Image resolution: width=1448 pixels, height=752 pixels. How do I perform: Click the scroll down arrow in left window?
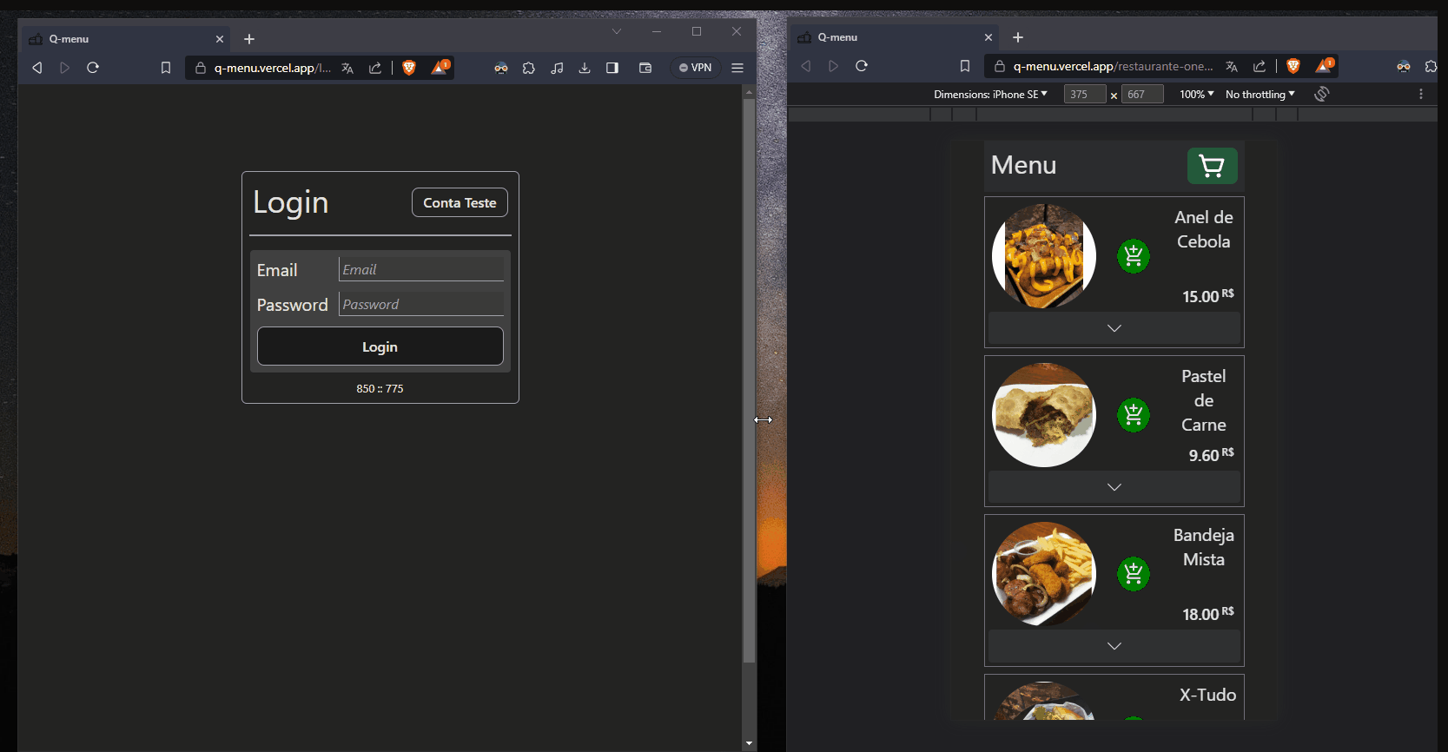pos(749,744)
